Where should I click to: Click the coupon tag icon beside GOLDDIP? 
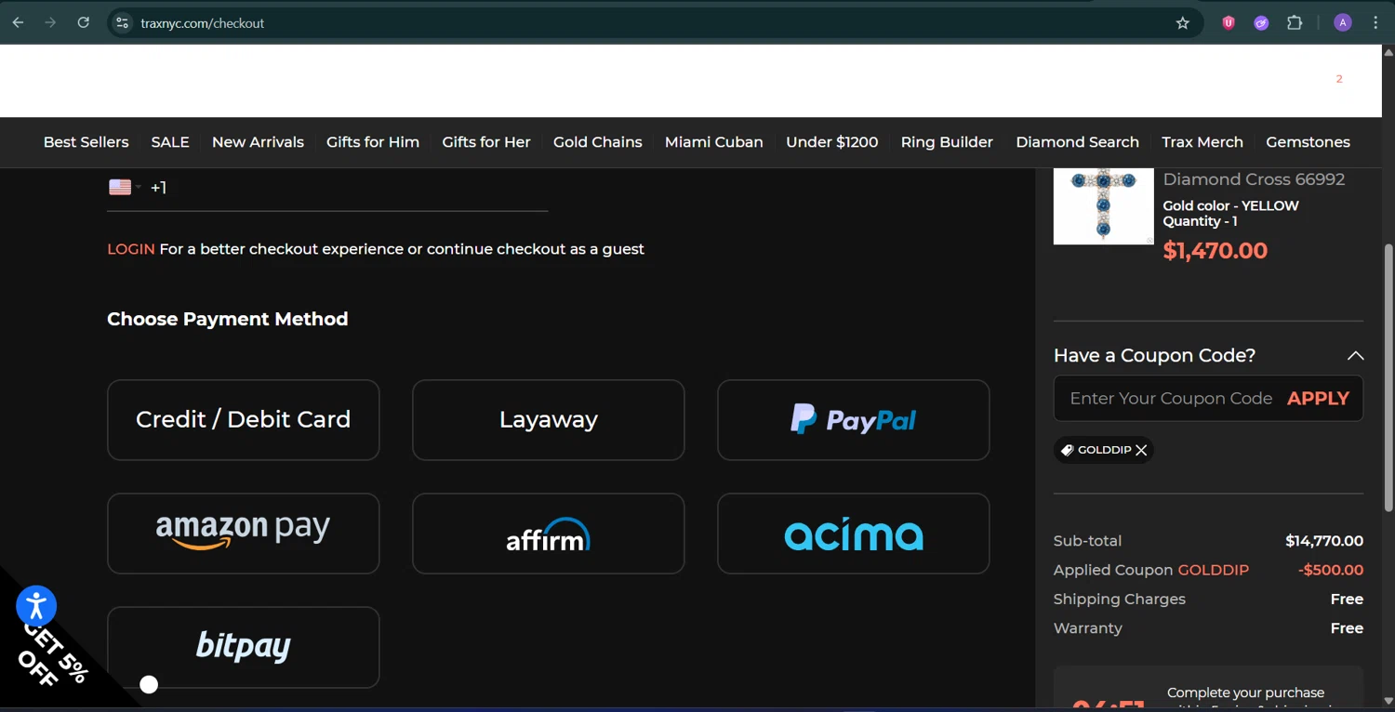[x=1068, y=450]
